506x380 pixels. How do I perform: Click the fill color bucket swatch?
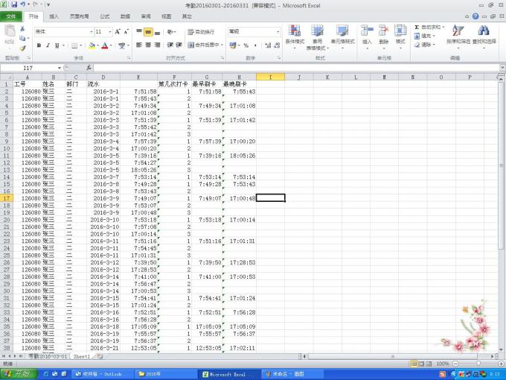(x=92, y=45)
